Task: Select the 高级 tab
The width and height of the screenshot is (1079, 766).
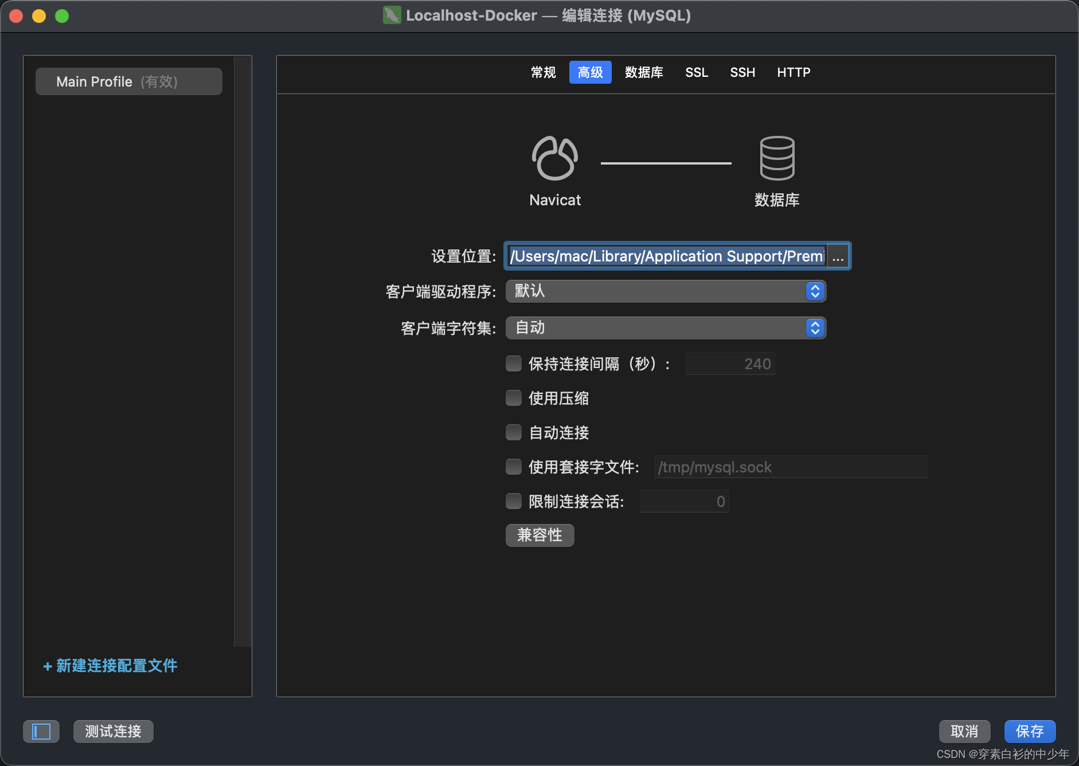Action: click(x=590, y=72)
